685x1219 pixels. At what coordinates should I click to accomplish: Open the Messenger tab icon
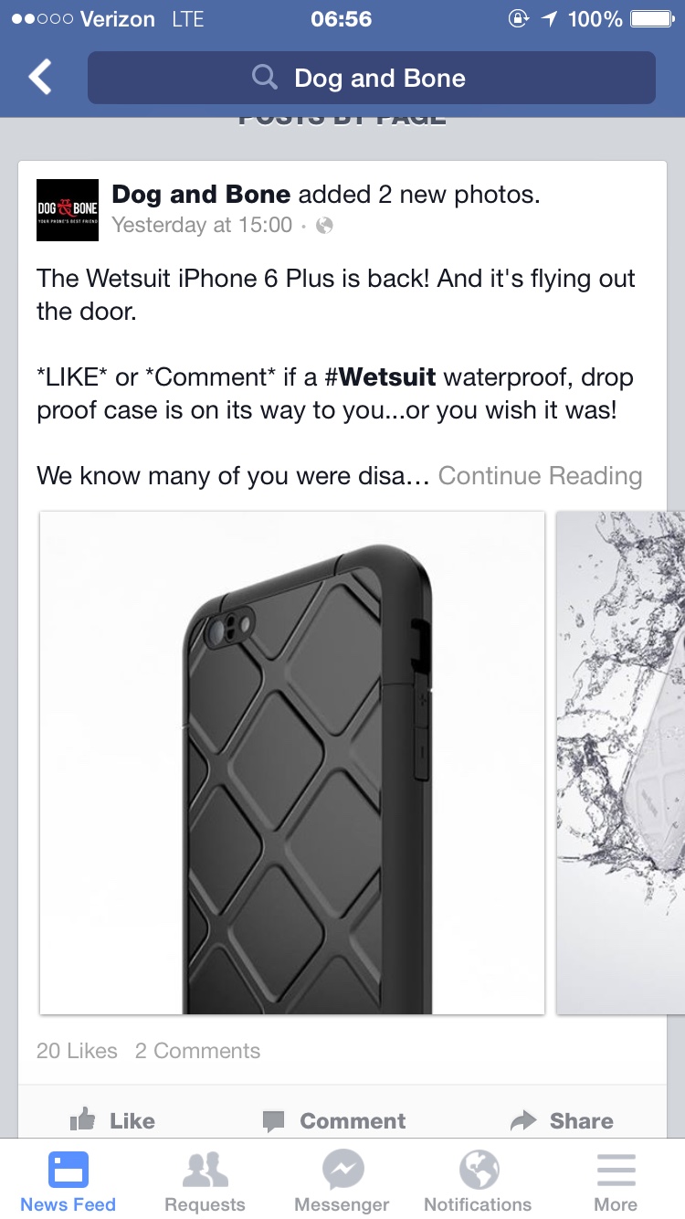[x=342, y=1170]
